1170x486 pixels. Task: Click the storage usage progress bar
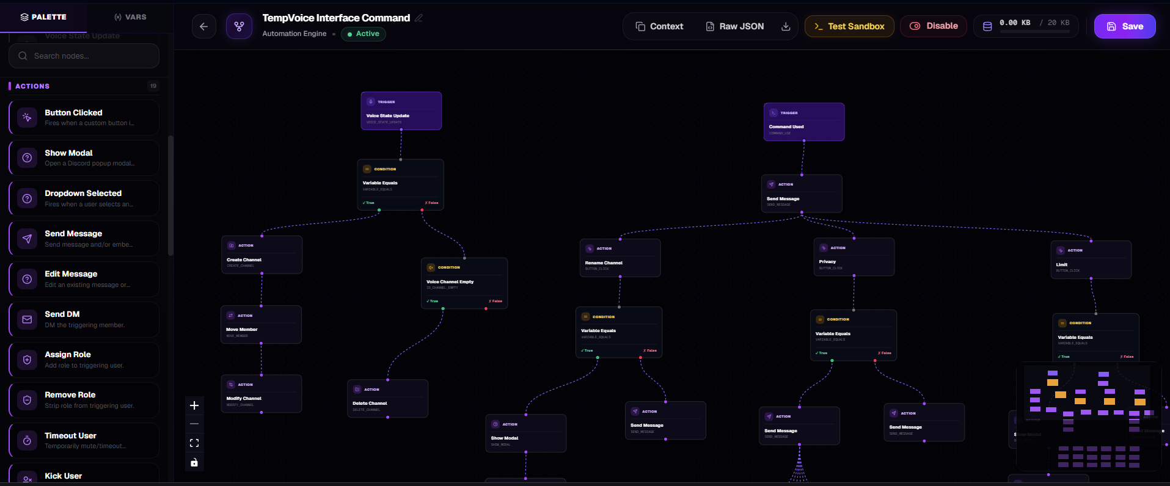coord(1034,31)
